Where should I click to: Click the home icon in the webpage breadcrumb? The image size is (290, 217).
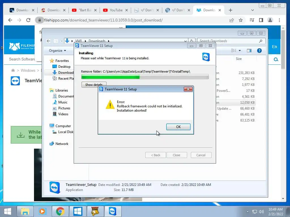click(x=13, y=70)
